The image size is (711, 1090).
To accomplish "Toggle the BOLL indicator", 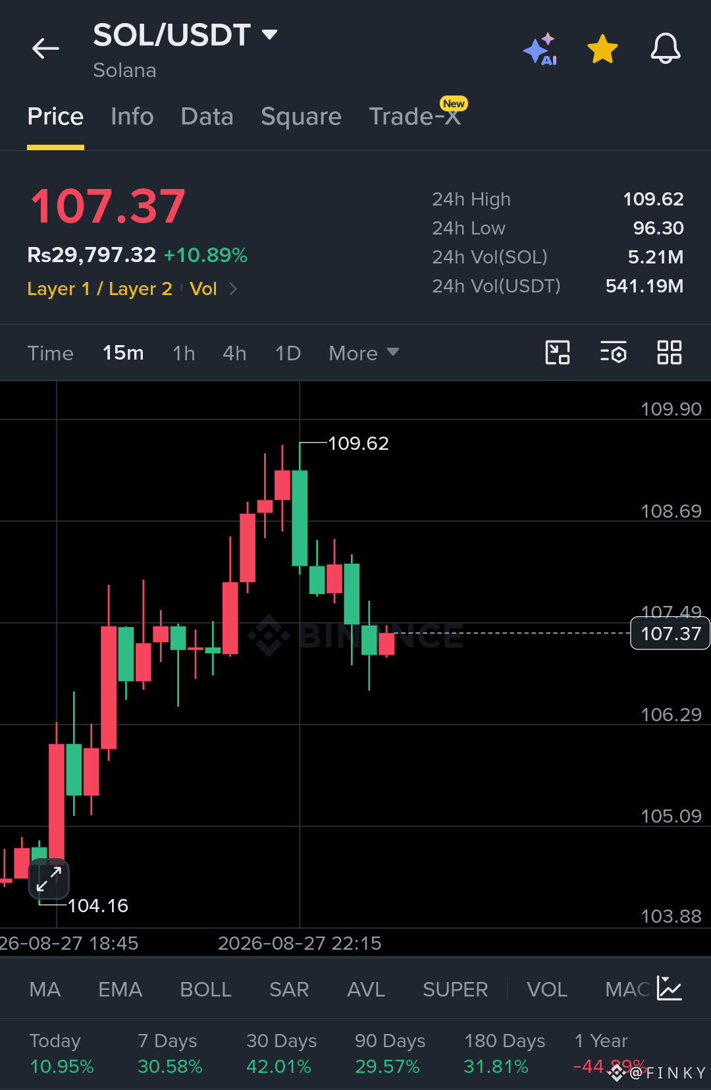I will [206, 989].
